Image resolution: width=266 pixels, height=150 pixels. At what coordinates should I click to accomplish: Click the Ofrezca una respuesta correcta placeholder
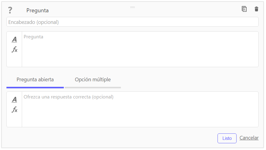(68, 97)
